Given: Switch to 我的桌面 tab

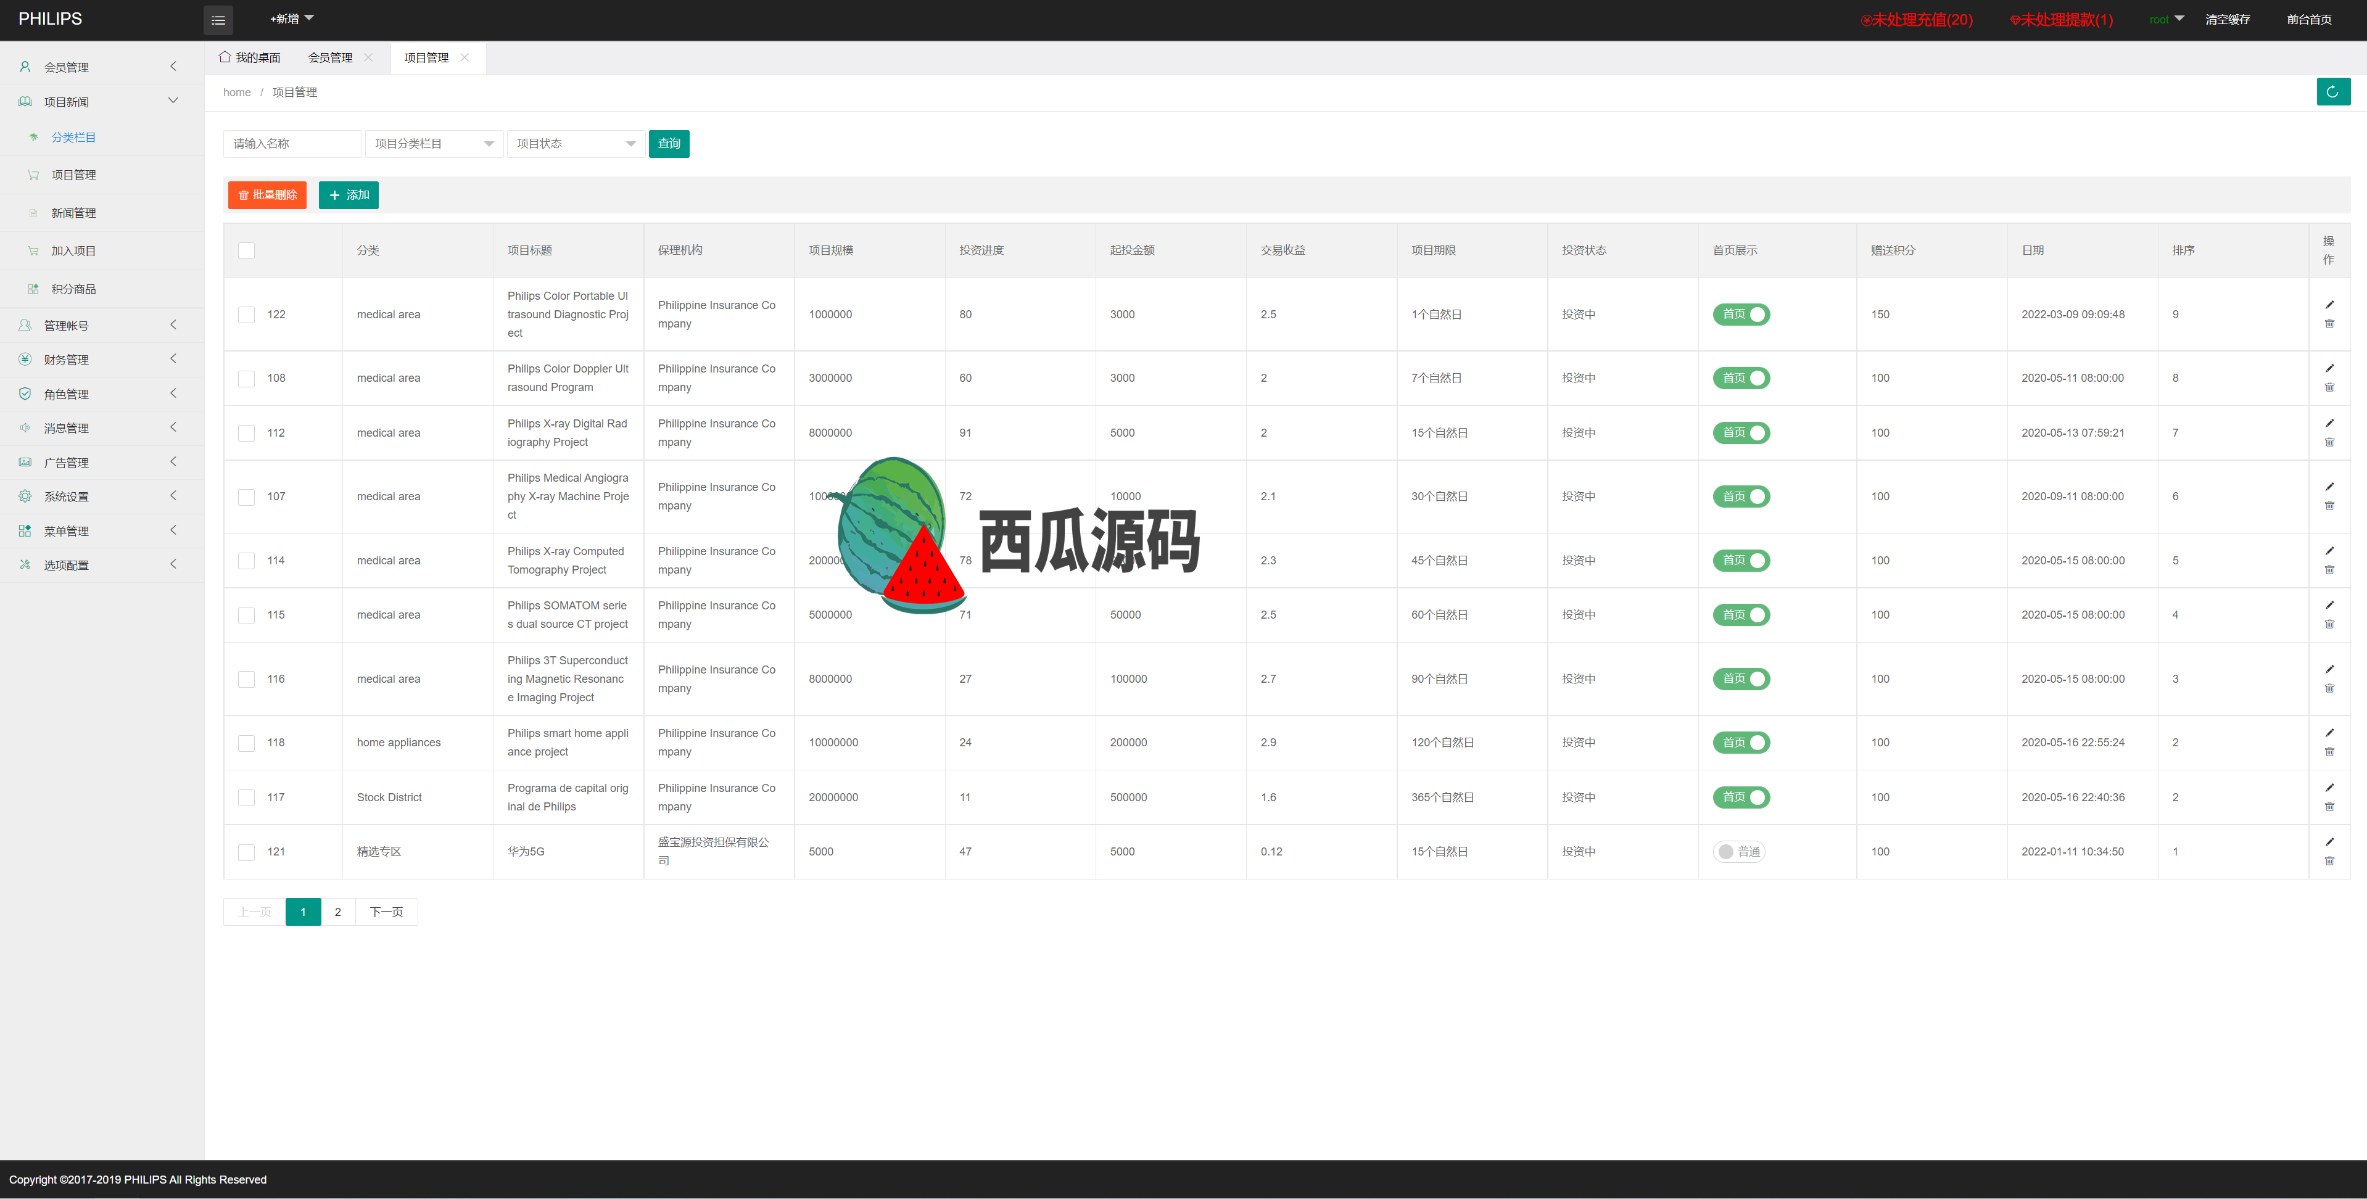Looking at the screenshot, I should [x=250, y=57].
